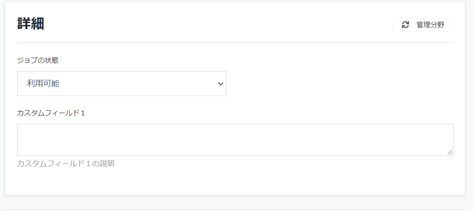The height and width of the screenshot is (211, 473).
Task: Click the ジョブの状態 field label
Action: (37, 60)
